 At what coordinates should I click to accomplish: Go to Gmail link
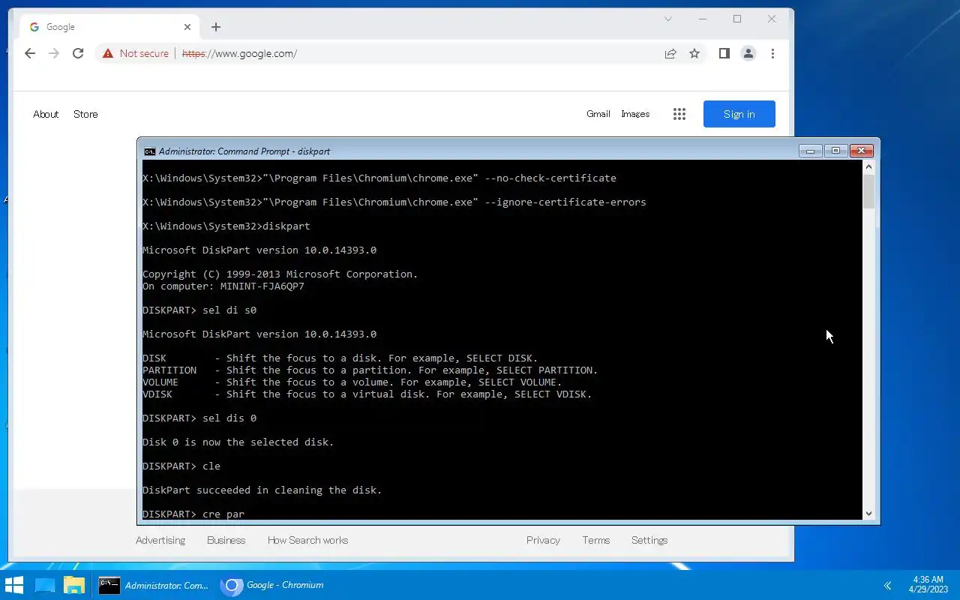(x=598, y=114)
